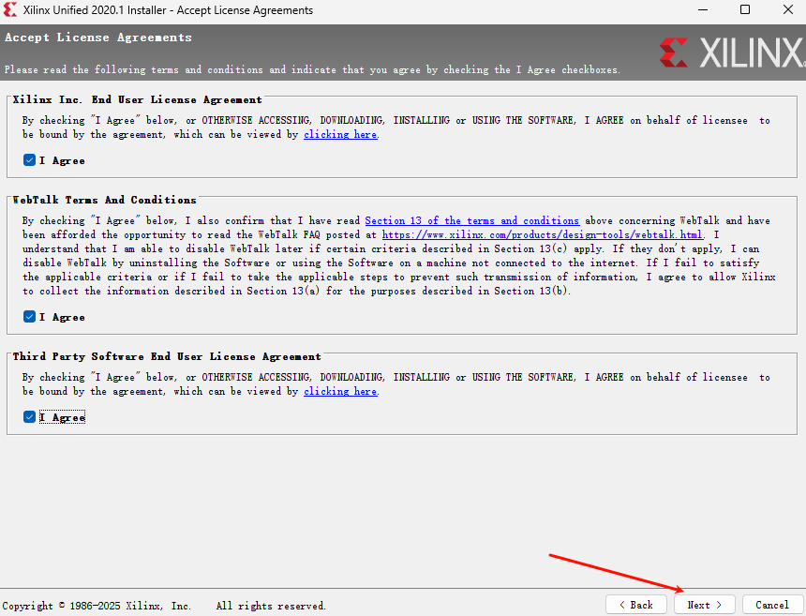Click the 'Accept License Agreements' header title
The height and width of the screenshot is (616, 806).
click(x=98, y=38)
